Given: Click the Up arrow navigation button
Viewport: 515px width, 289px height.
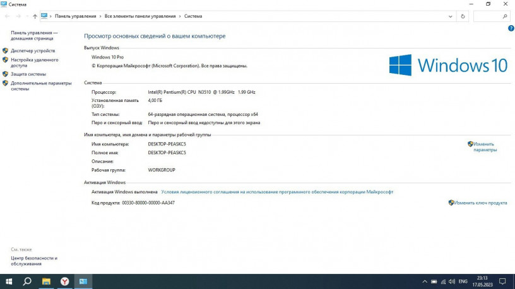Looking at the screenshot, I should coord(35,16).
